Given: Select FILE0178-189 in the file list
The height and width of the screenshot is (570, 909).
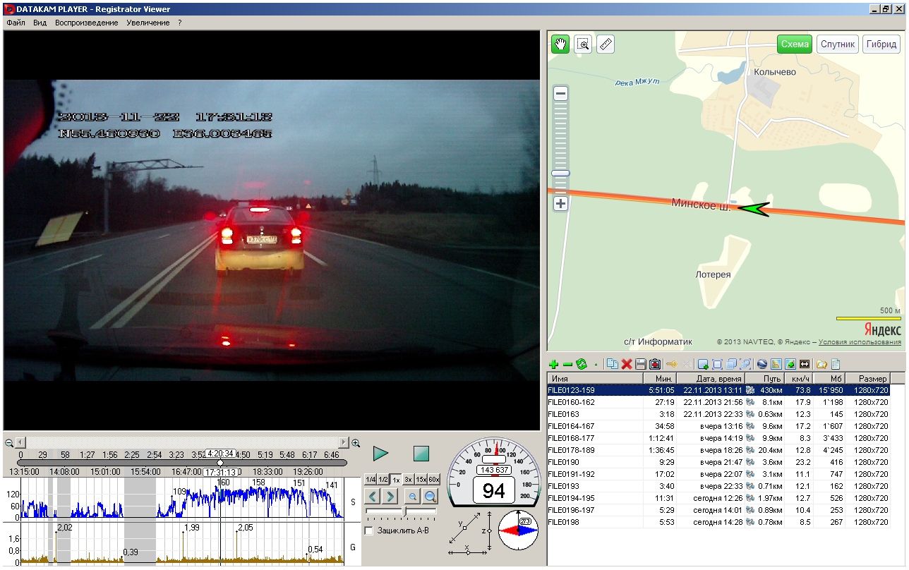Looking at the screenshot, I should 571,450.
